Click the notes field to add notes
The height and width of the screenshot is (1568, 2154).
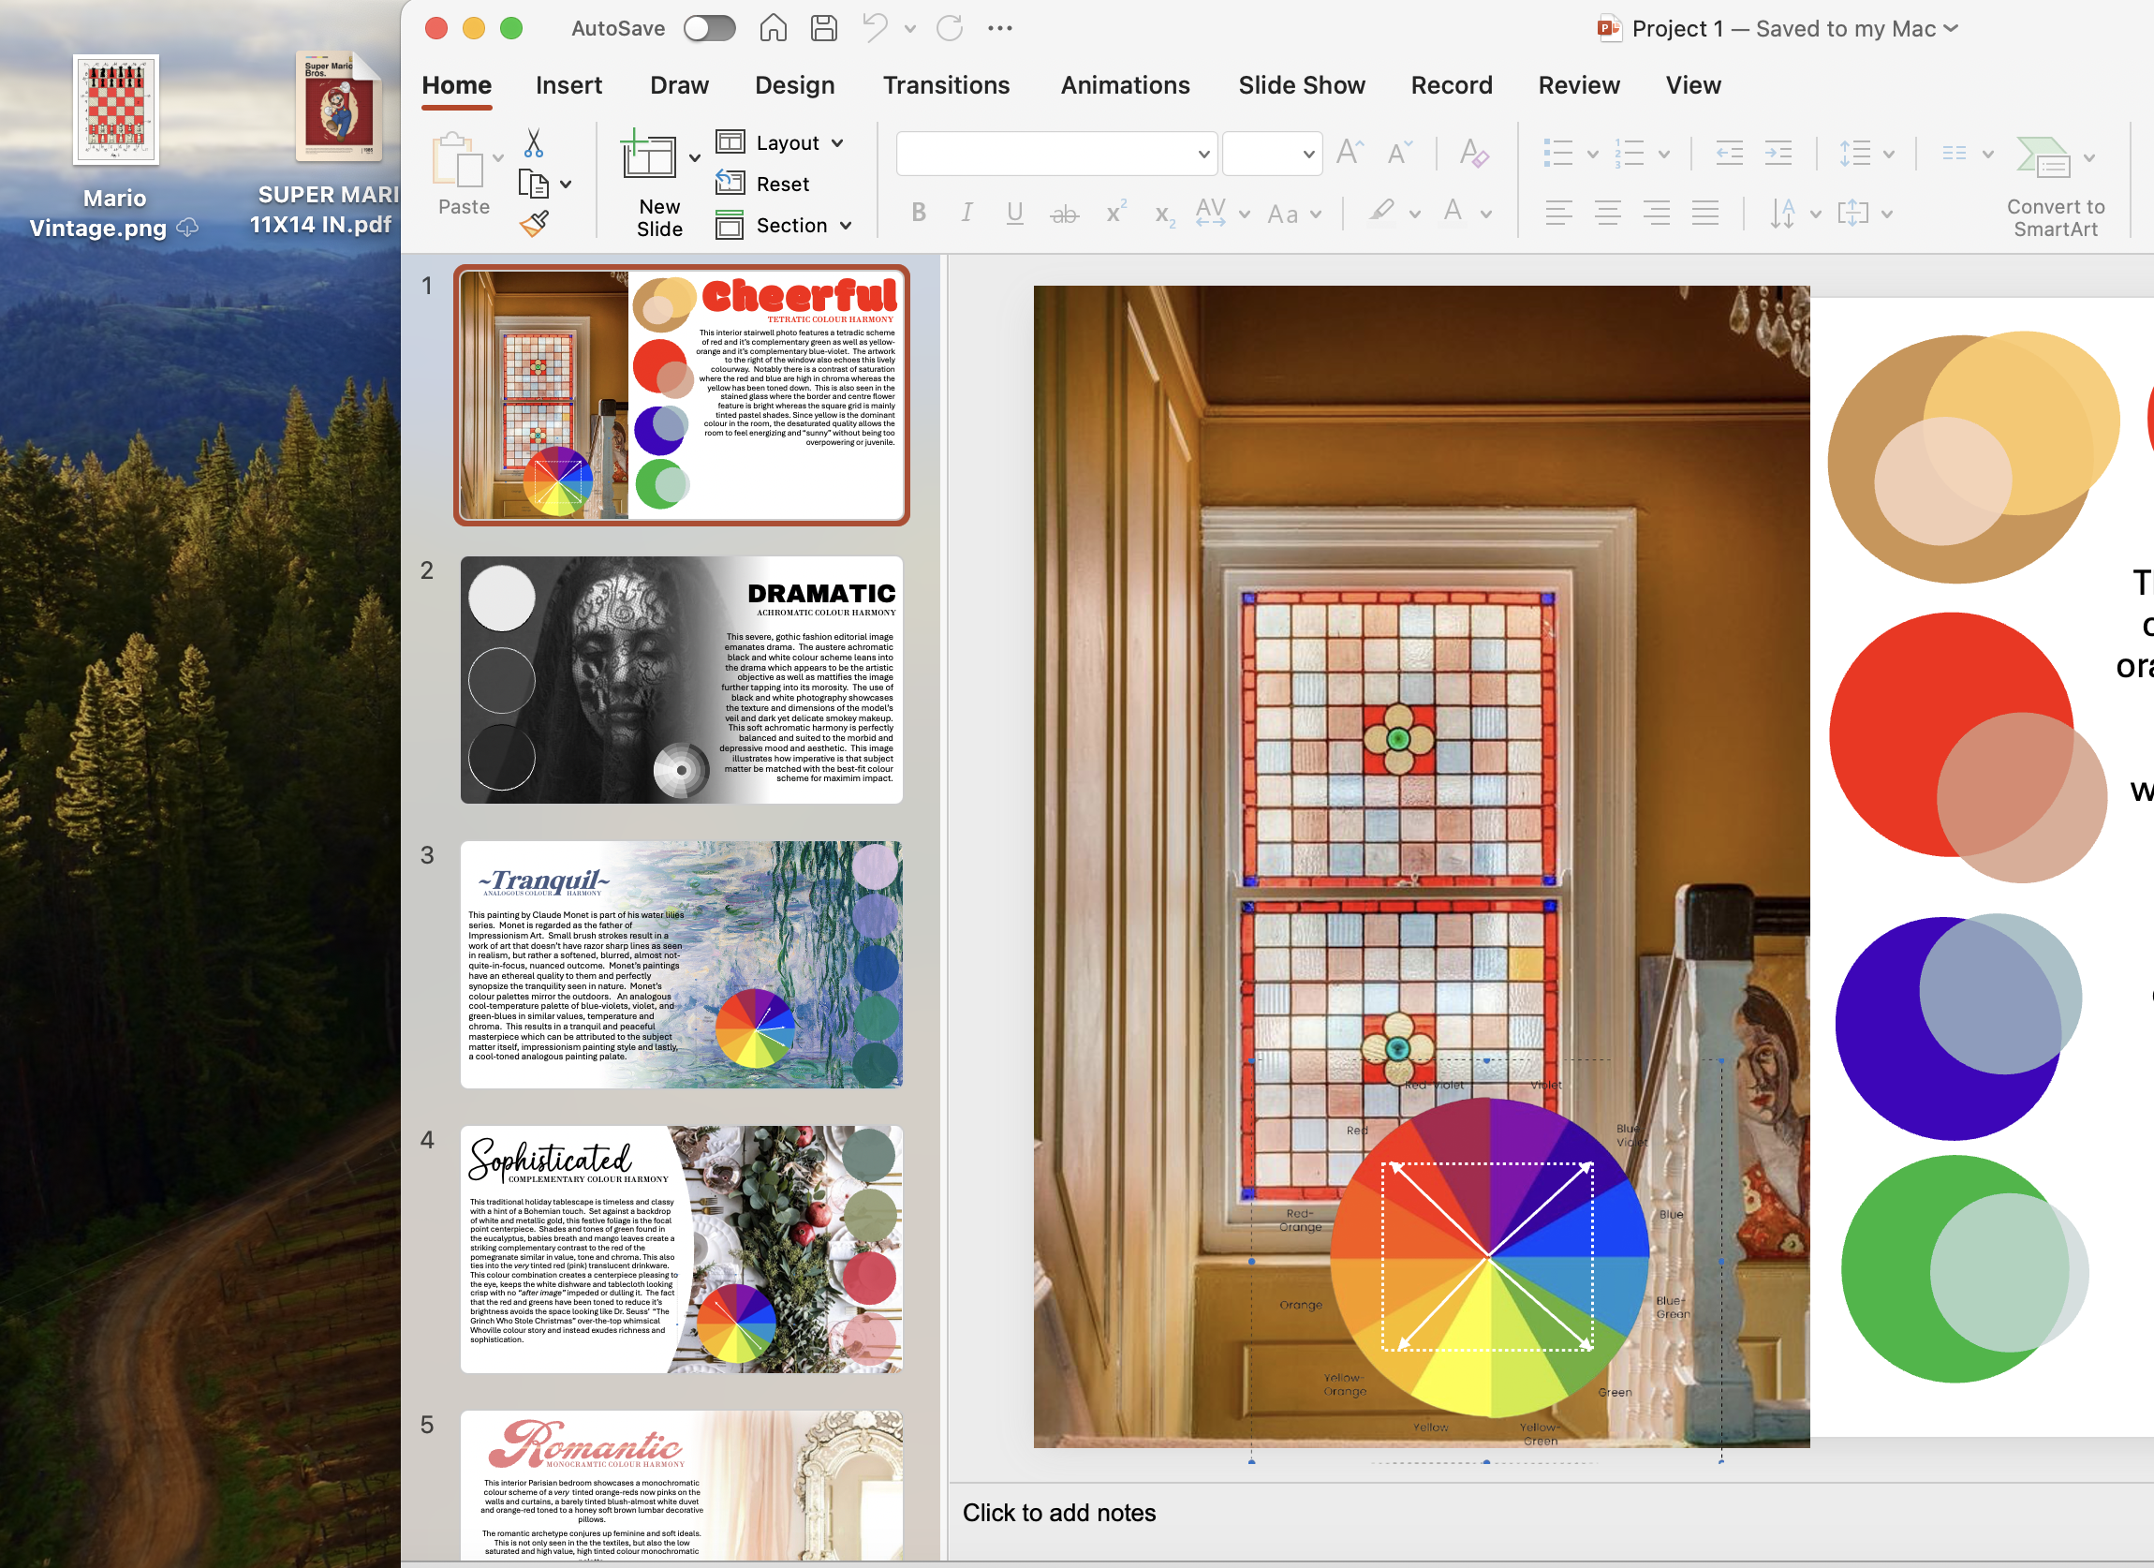click(1552, 1513)
